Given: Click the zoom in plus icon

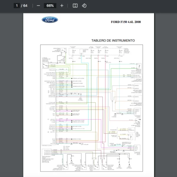Looking at the screenshot, I should (x=62, y=6).
